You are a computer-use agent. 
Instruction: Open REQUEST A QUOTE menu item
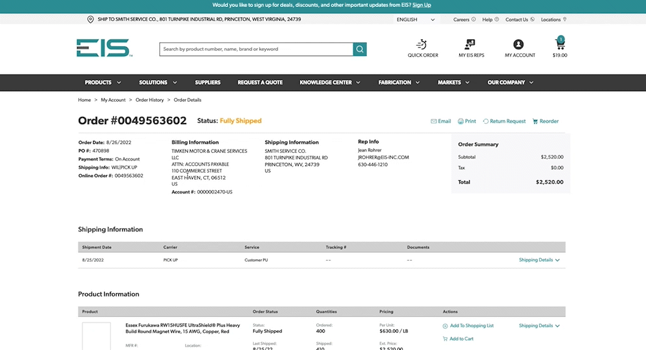coord(260,82)
